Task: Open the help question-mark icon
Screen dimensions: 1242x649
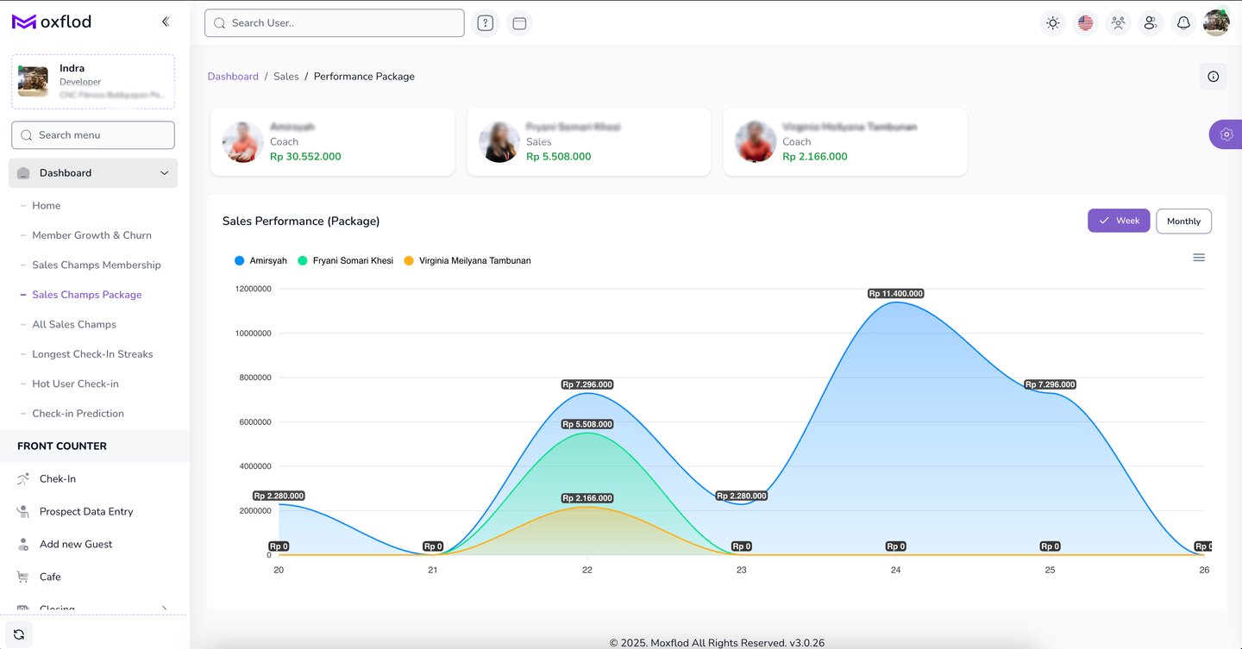Action: [486, 23]
